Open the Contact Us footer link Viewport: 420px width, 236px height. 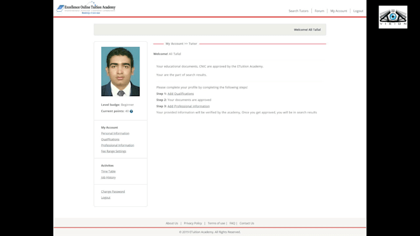pos(246,223)
